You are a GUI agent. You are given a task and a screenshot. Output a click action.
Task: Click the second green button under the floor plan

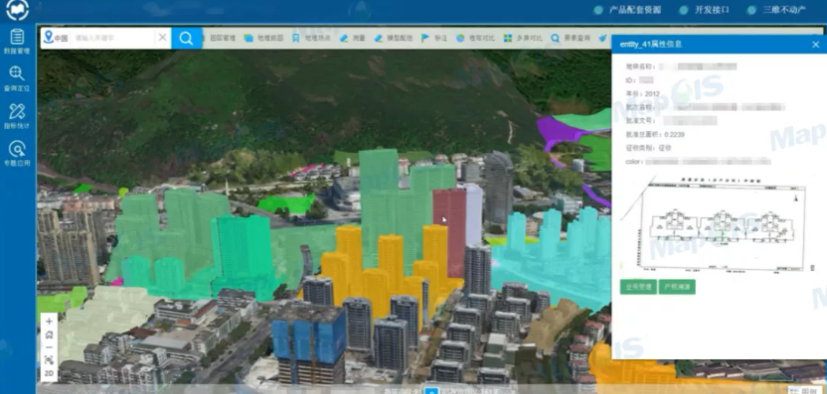click(677, 287)
